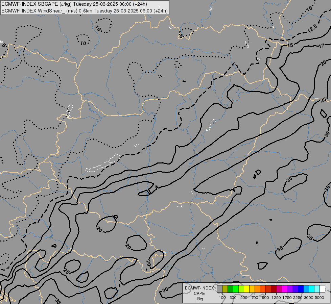
Task: Click legend value 1750
Action: click(x=287, y=298)
